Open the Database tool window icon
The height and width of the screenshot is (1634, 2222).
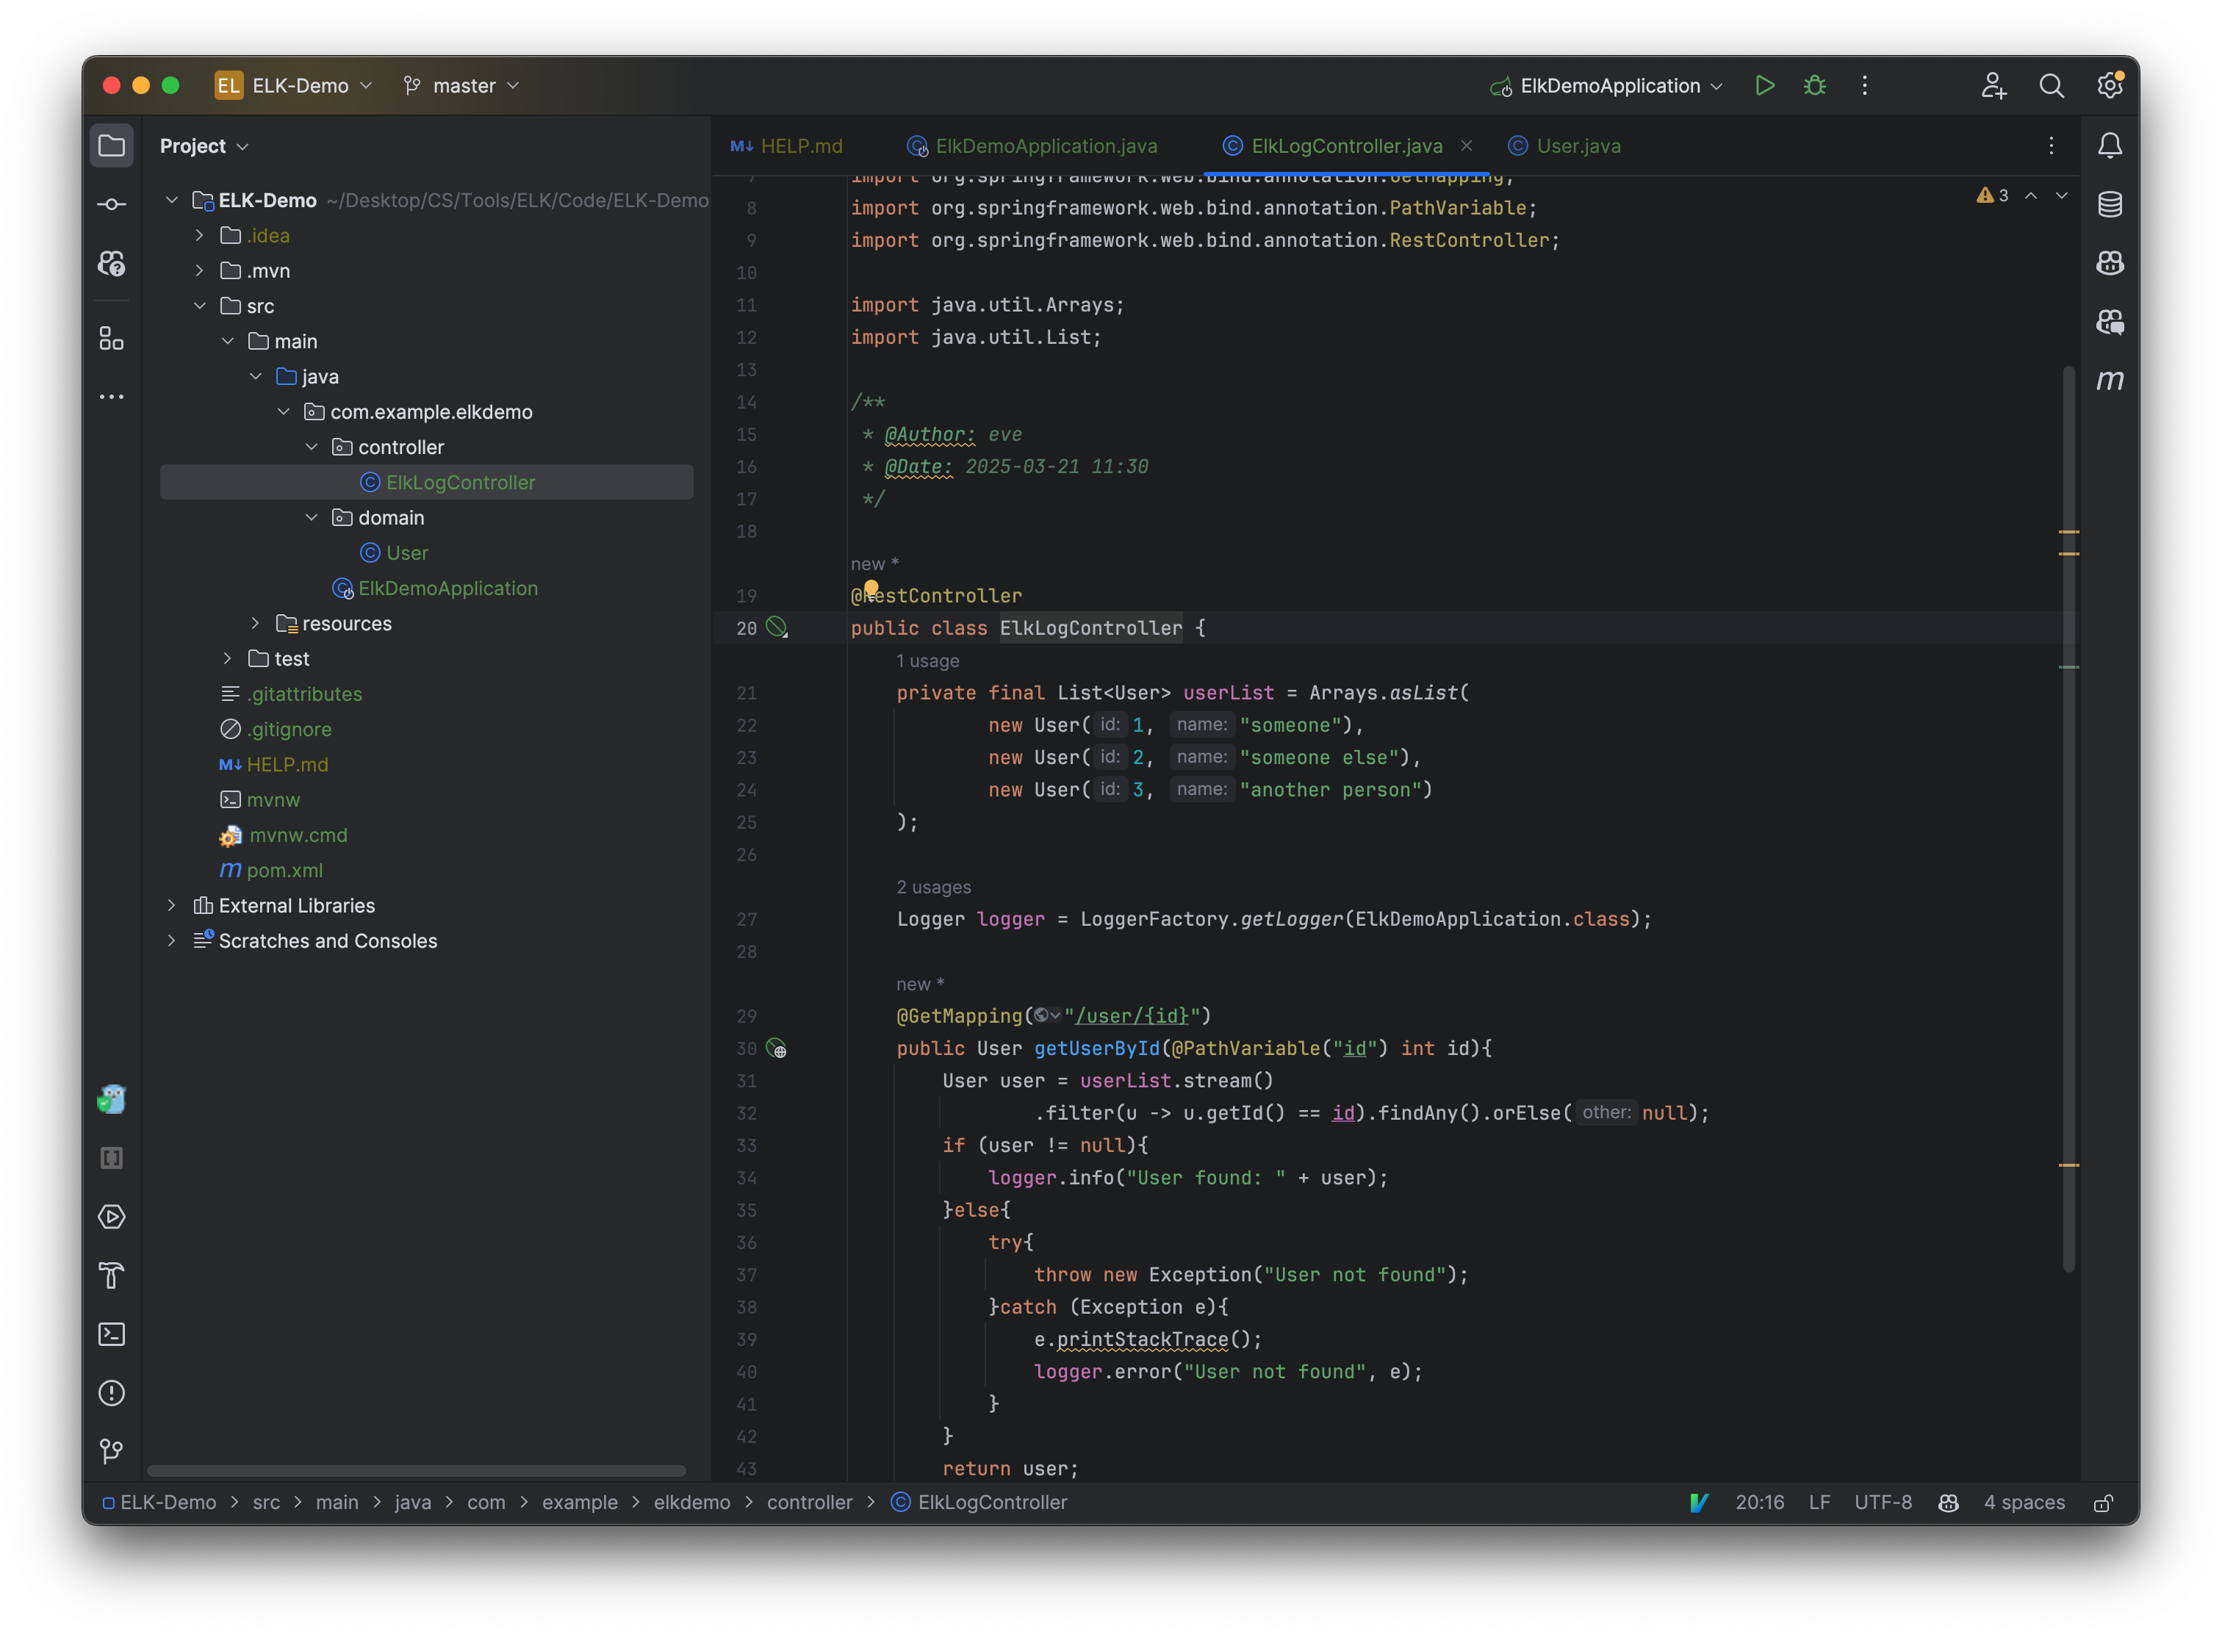click(x=2110, y=205)
